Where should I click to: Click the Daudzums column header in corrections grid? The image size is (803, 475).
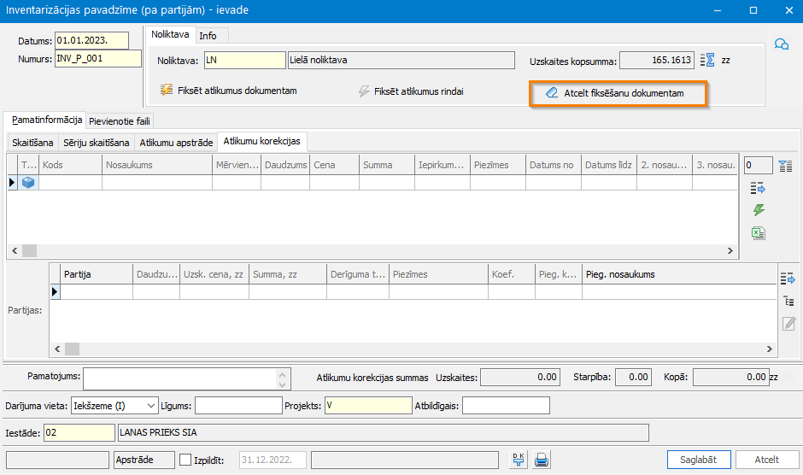[x=285, y=165]
